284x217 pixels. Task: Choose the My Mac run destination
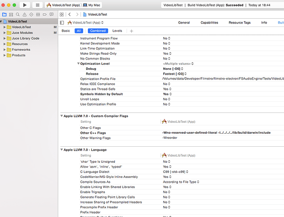[92, 5]
